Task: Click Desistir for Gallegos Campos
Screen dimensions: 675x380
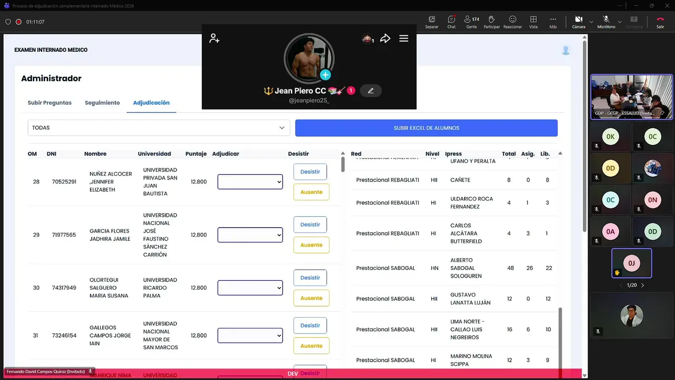Action: [310, 325]
